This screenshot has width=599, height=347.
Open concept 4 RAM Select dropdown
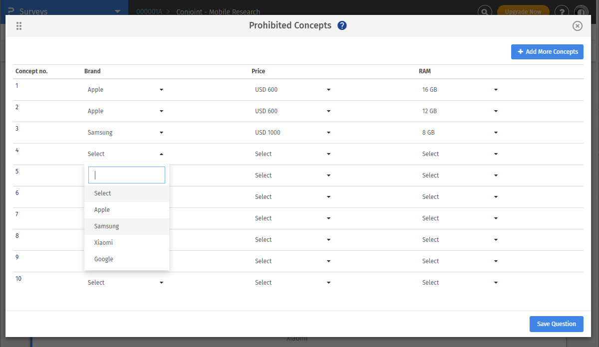[460, 154]
